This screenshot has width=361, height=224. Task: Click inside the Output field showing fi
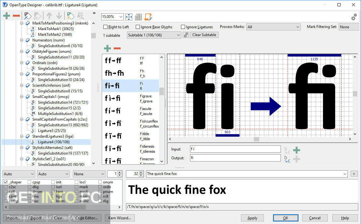[x=235, y=158]
